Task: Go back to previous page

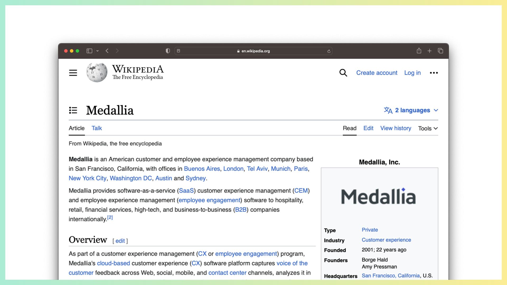Action: tap(107, 51)
